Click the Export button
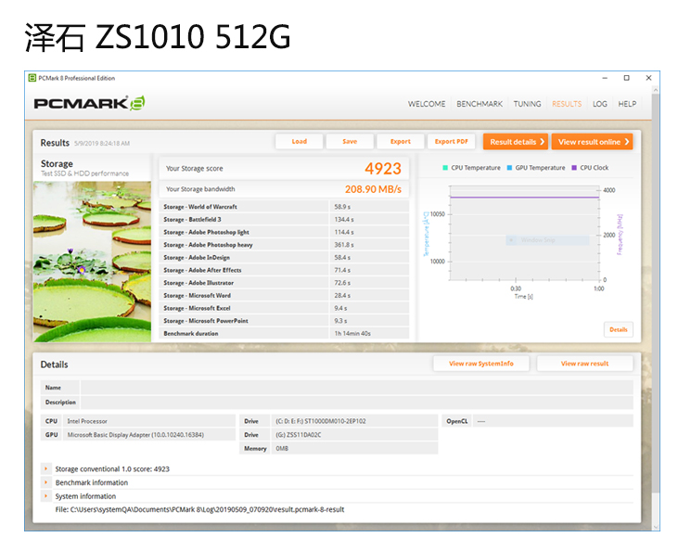The height and width of the screenshot is (550, 691). pyautogui.click(x=401, y=142)
